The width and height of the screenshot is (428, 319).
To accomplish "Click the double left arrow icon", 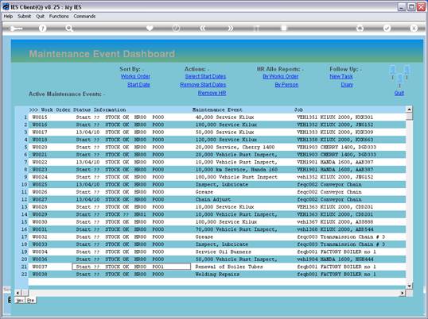I will [203, 28].
